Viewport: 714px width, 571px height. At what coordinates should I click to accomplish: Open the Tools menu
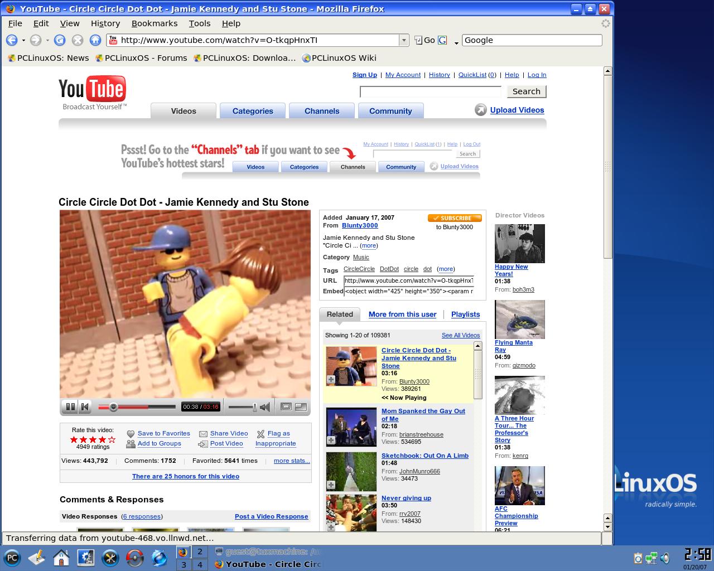200,23
